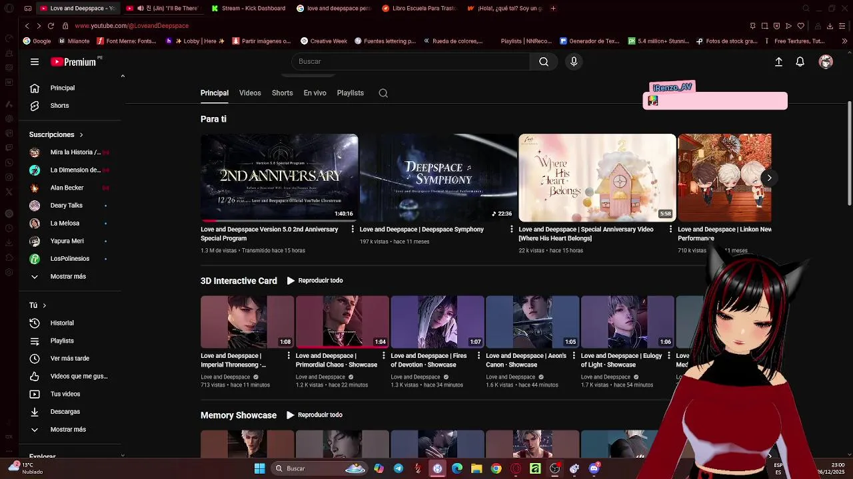This screenshot has height=479, width=853.
Task: Reload the page in browser toolbar
Action: [x=51, y=26]
